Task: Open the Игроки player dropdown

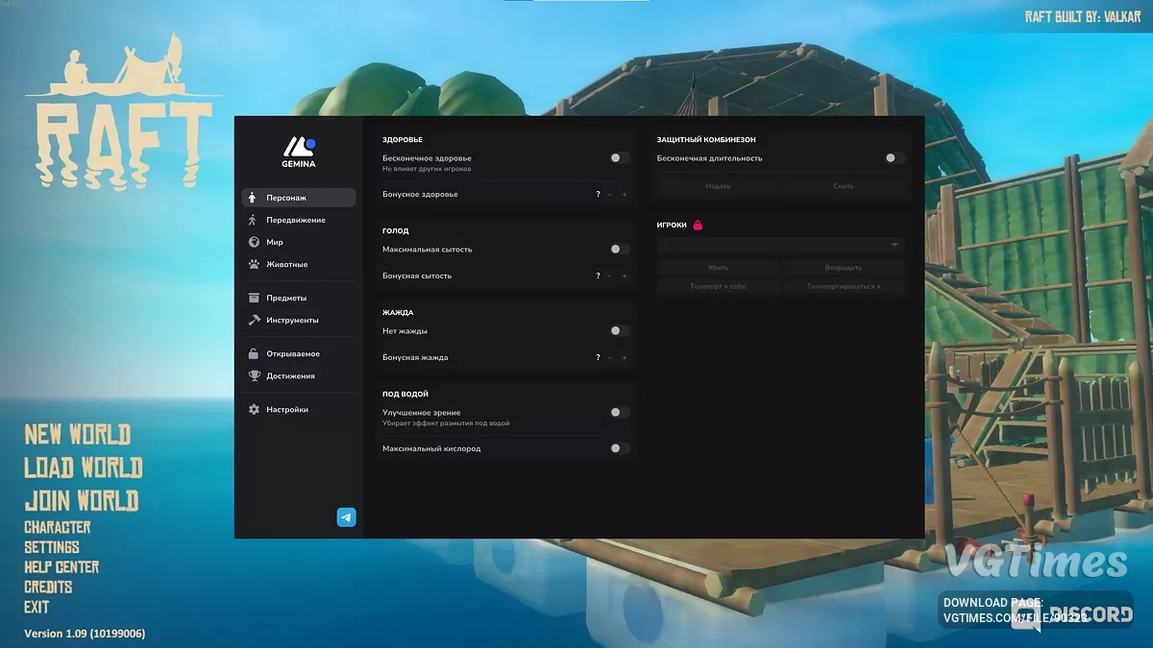Action: tap(781, 245)
